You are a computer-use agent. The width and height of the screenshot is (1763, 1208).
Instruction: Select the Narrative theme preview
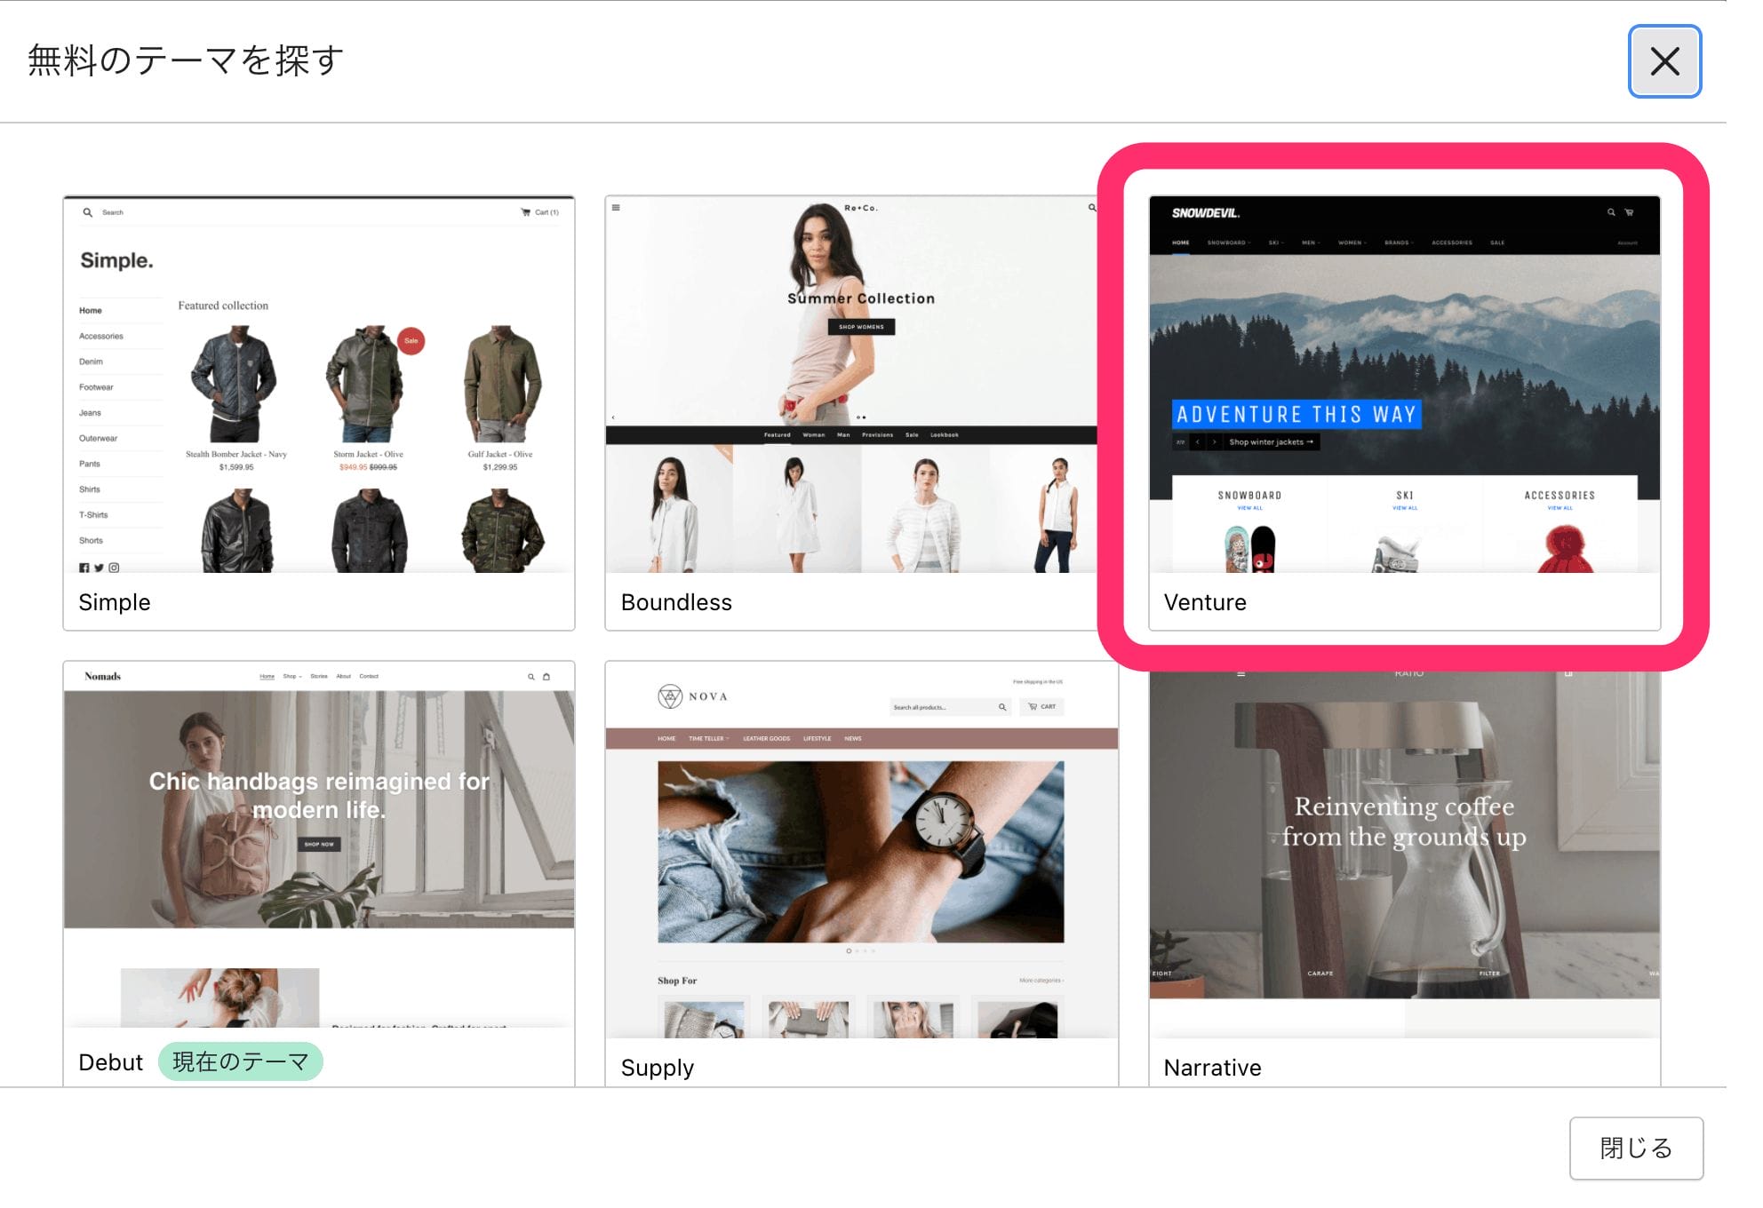1404,853
